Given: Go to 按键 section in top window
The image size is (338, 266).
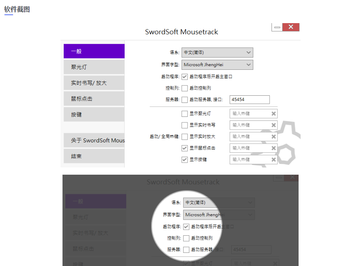Looking at the screenshot, I should pyautogui.click(x=94, y=114).
